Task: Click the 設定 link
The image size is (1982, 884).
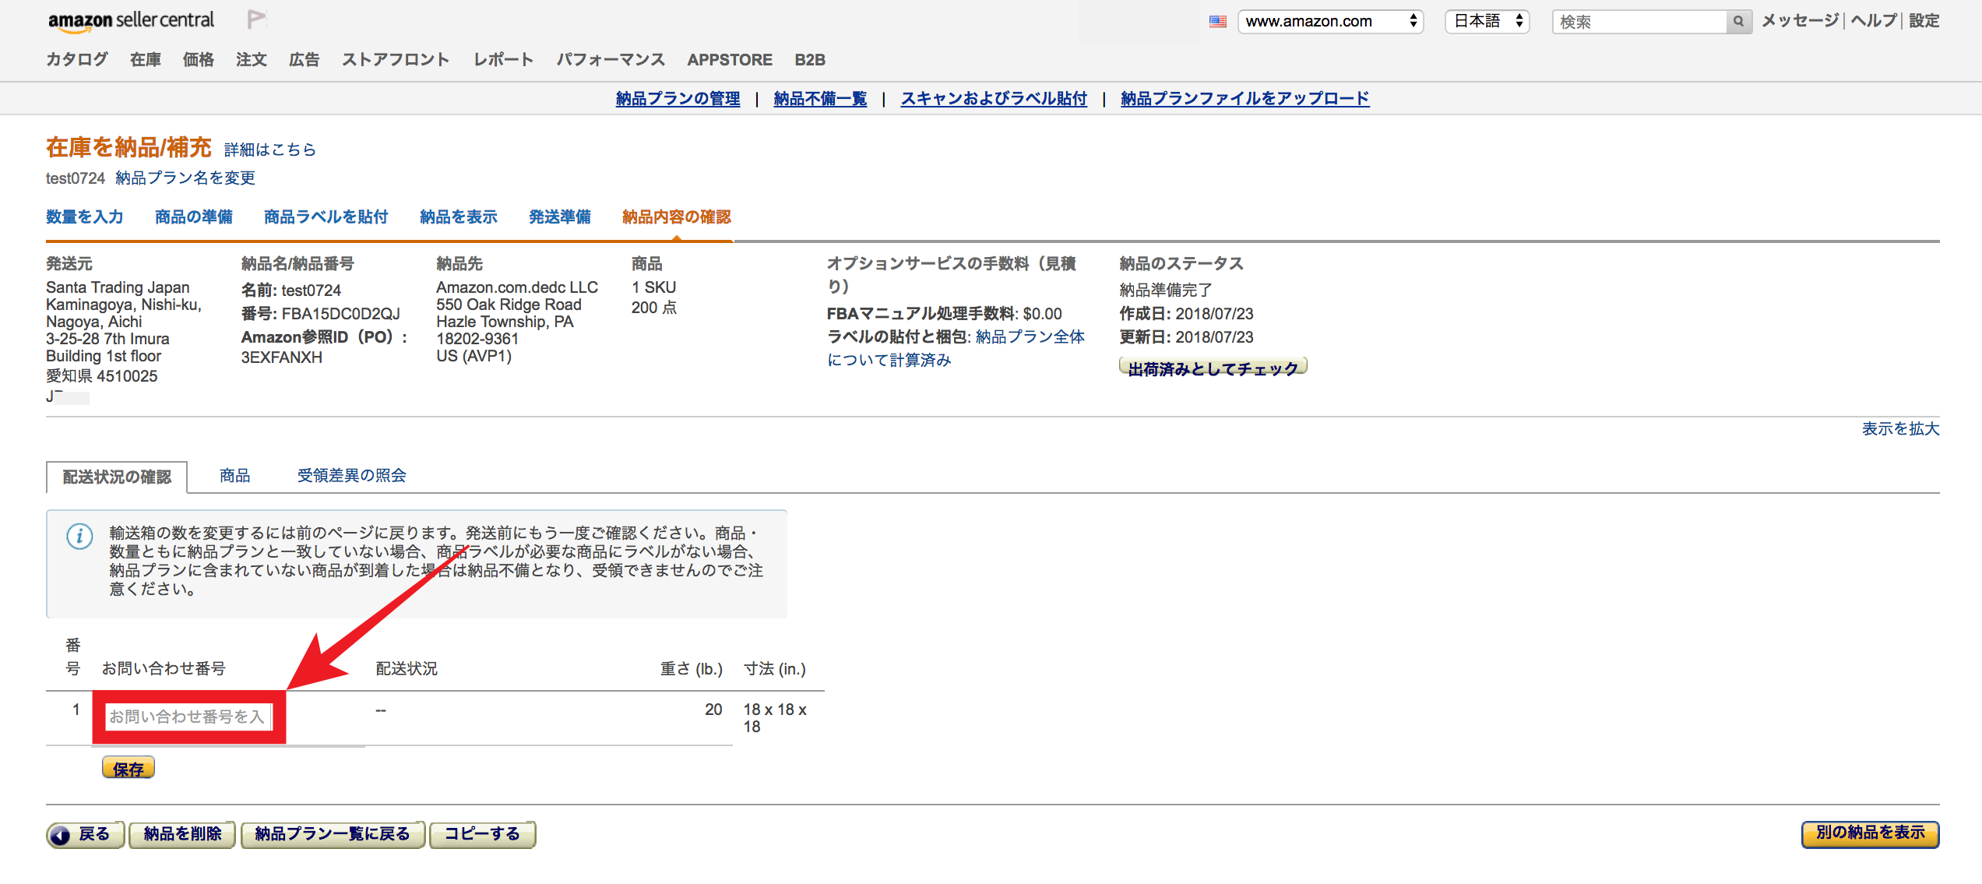Action: click(x=1924, y=21)
